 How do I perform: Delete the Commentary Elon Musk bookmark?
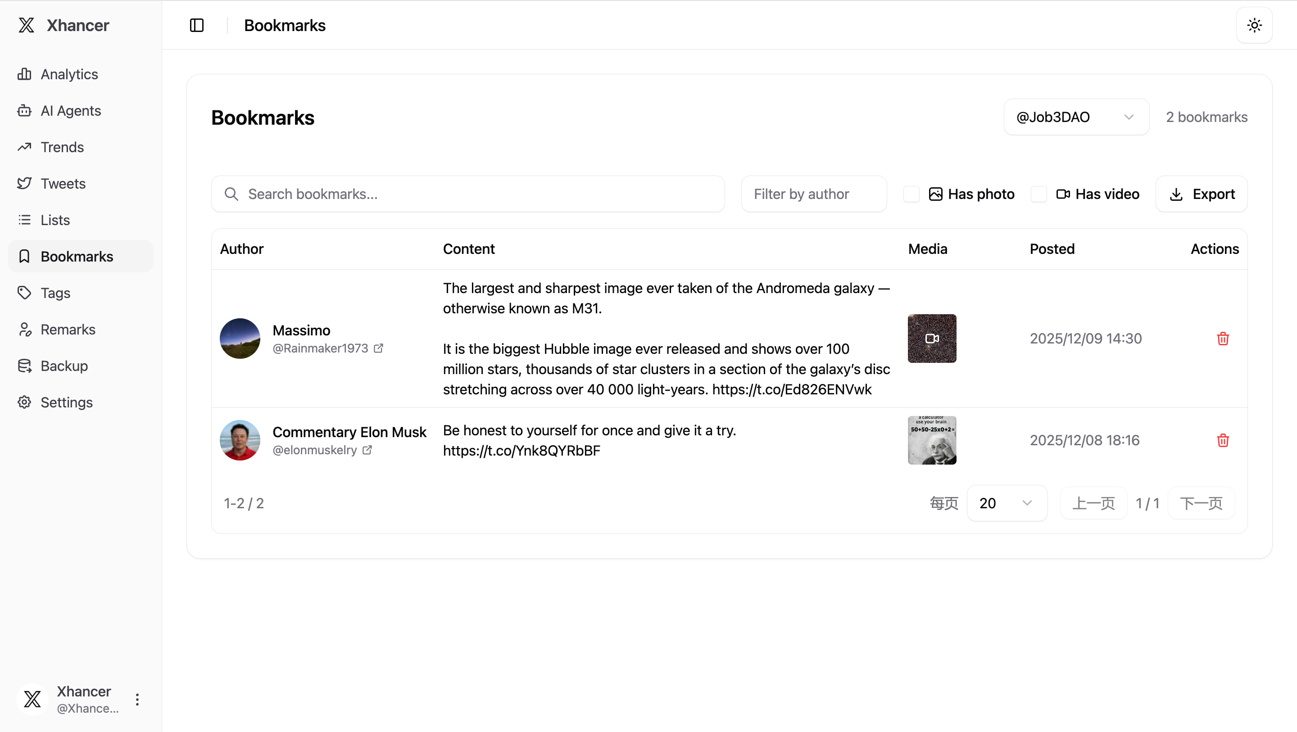(1223, 441)
